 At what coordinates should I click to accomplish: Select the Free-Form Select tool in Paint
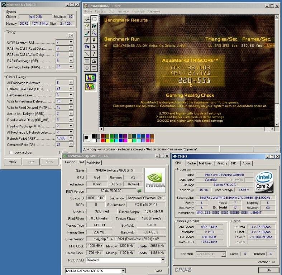tap(87, 19)
